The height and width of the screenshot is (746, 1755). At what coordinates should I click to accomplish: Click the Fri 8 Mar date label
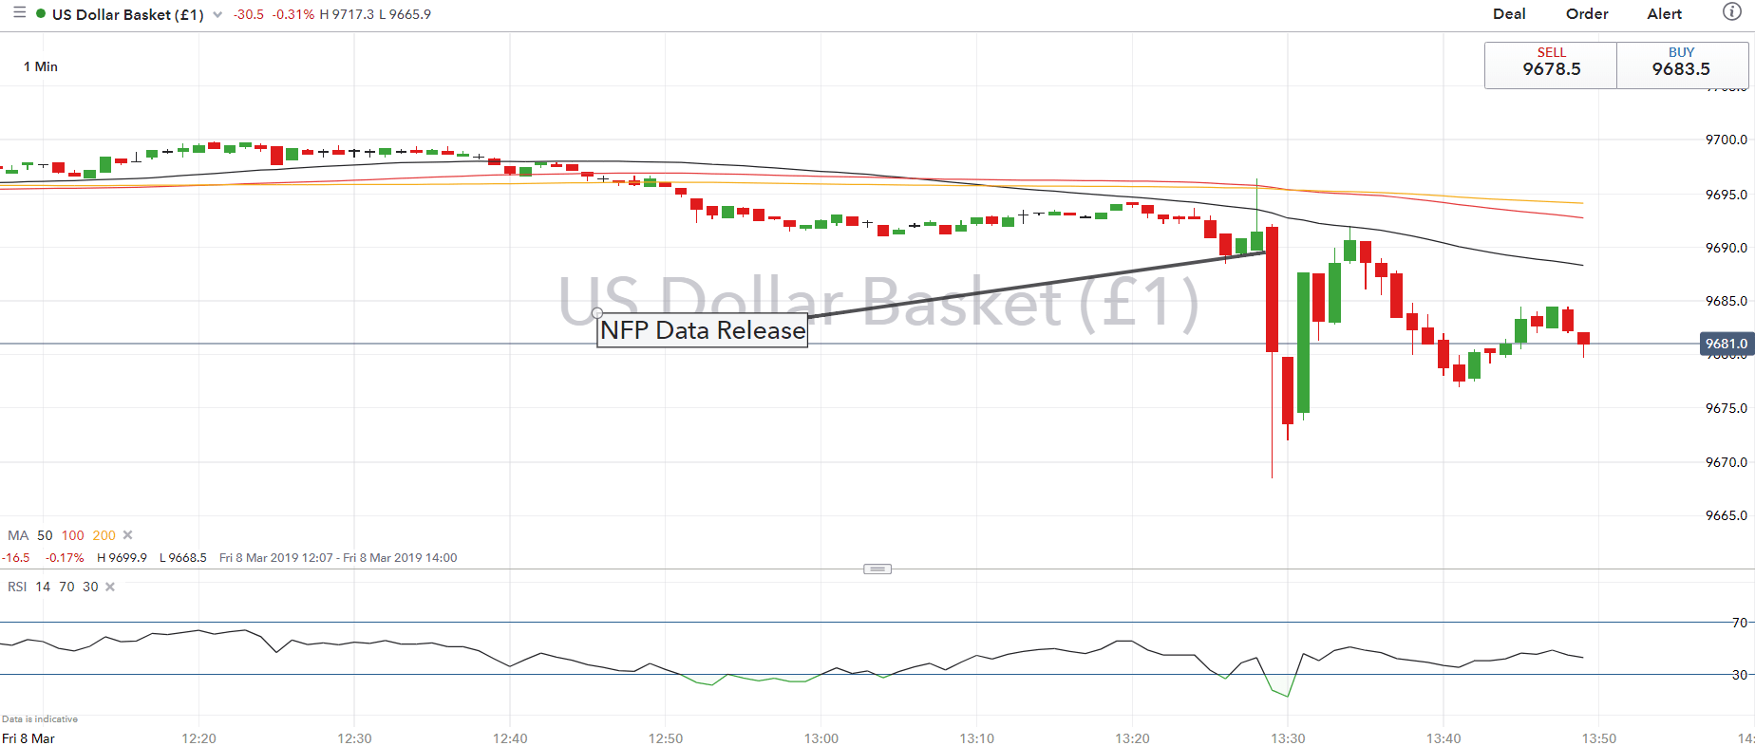28,738
